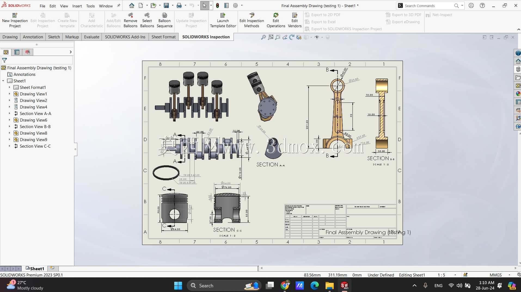Add a new sheet
The width and height of the screenshot is (521, 292).
coord(53,268)
